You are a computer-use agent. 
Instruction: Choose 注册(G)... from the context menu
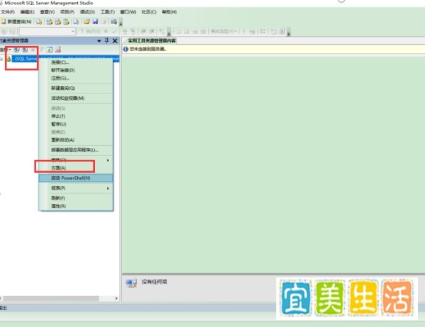76,78
